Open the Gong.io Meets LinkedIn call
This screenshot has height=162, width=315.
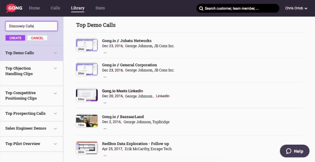tap(122, 91)
